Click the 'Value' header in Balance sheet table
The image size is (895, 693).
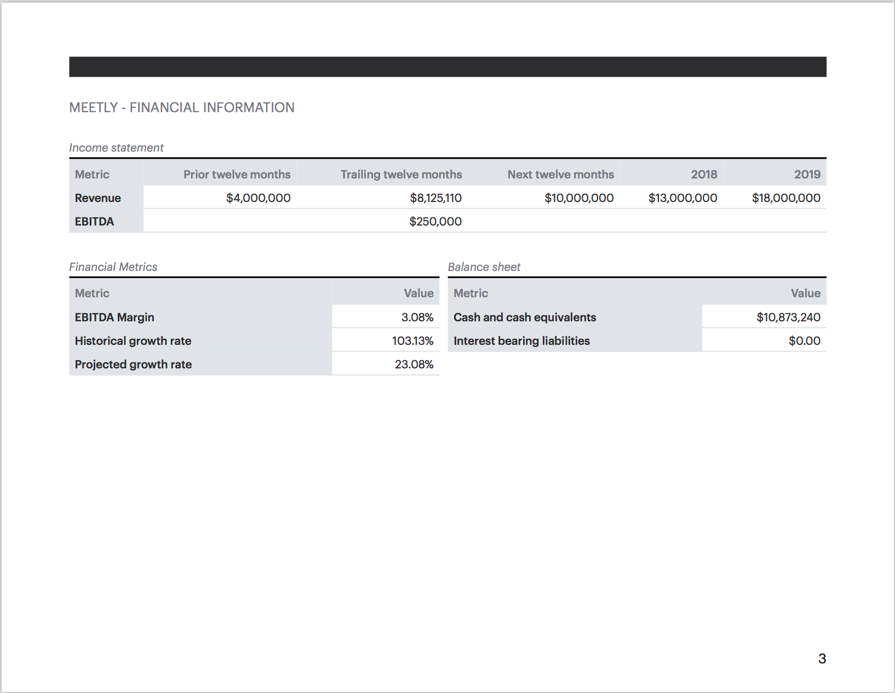coord(806,293)
